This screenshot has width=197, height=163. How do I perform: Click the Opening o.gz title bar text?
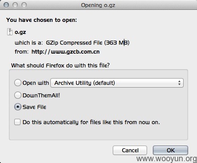tap(98, 5)
